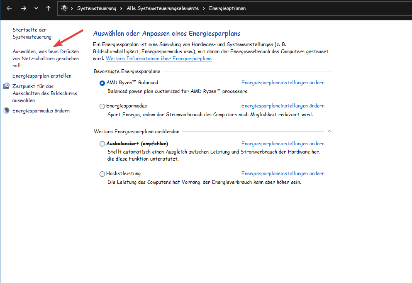
Task: Change plan settings for Energiesparmodus
Action: pyautogui.click(x=283, y=106)
